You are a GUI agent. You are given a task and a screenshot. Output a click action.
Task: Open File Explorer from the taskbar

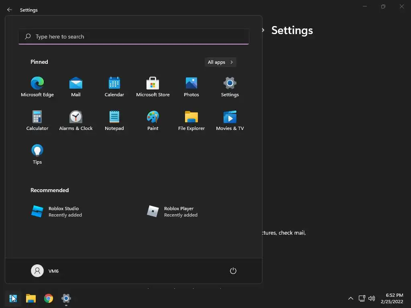pos(31,298)
